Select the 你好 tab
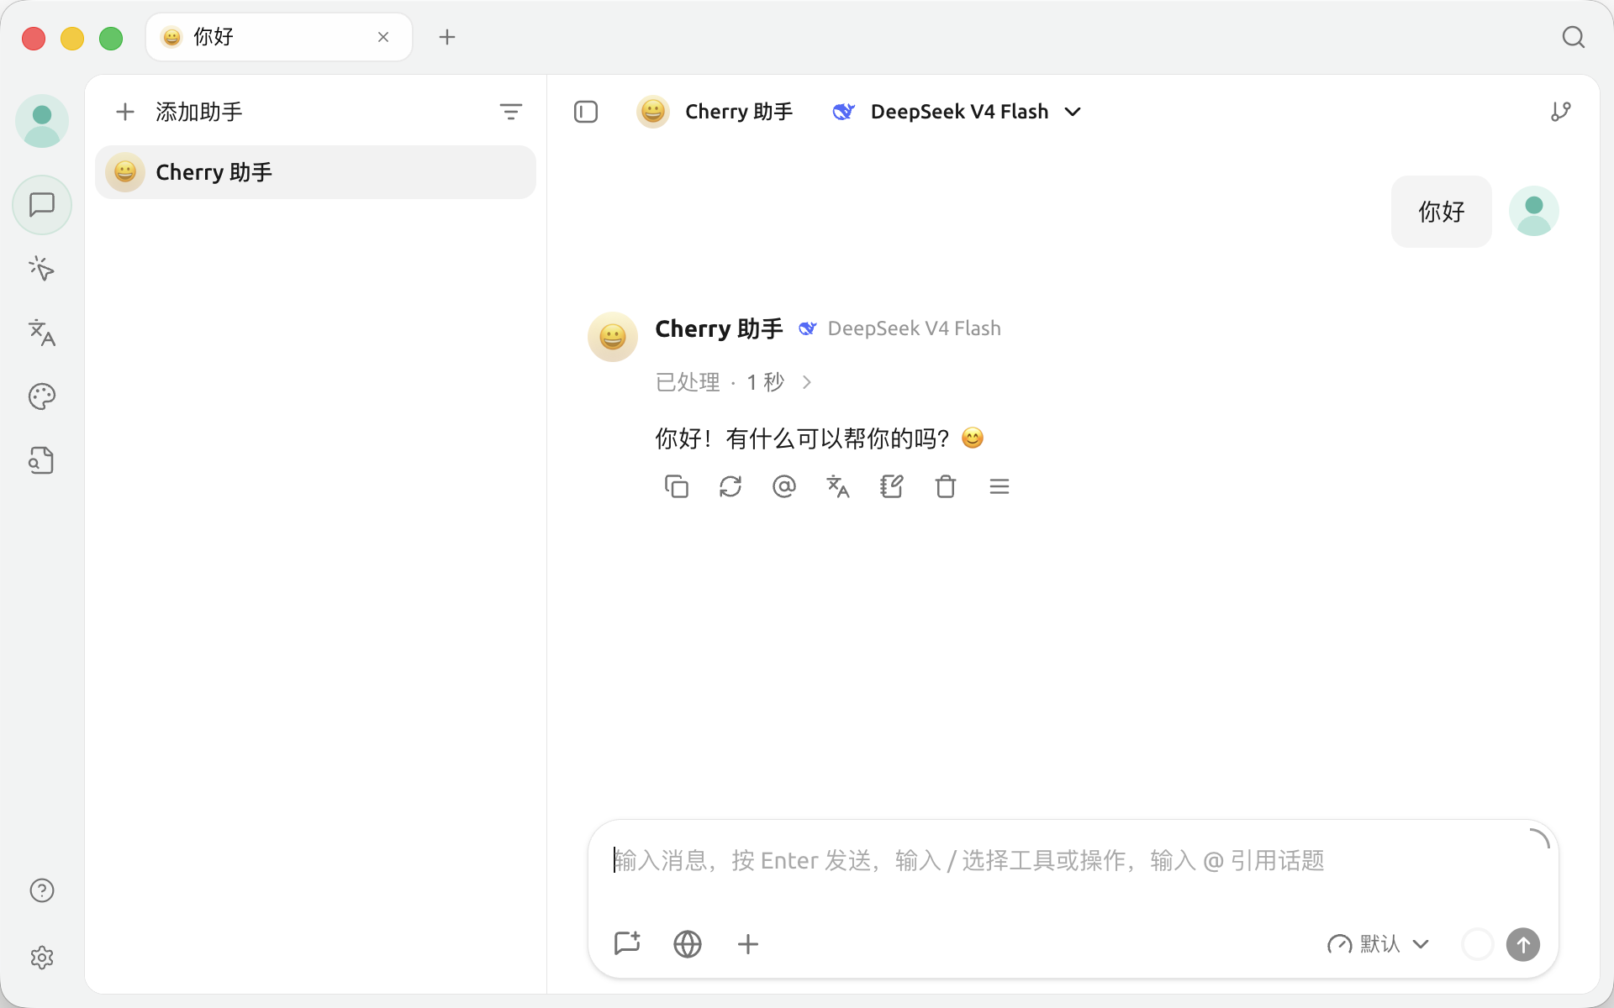The image size is (1614, 1008). pos(279,37)
